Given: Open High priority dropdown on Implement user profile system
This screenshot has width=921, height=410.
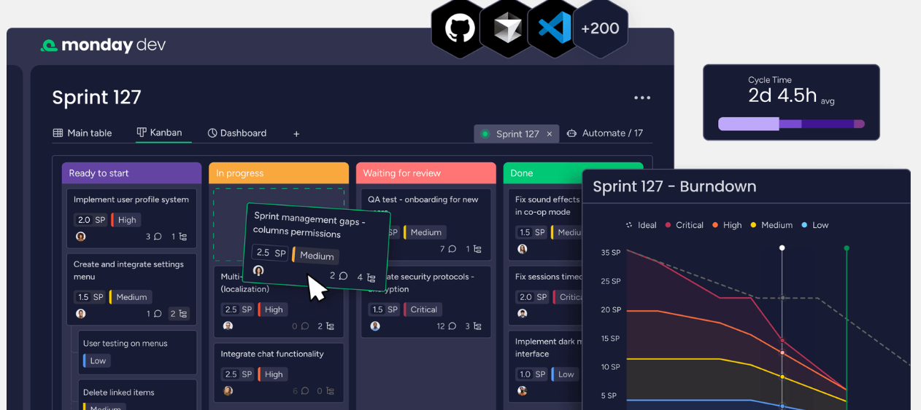Looking at the screenshot, I should 125,220.
